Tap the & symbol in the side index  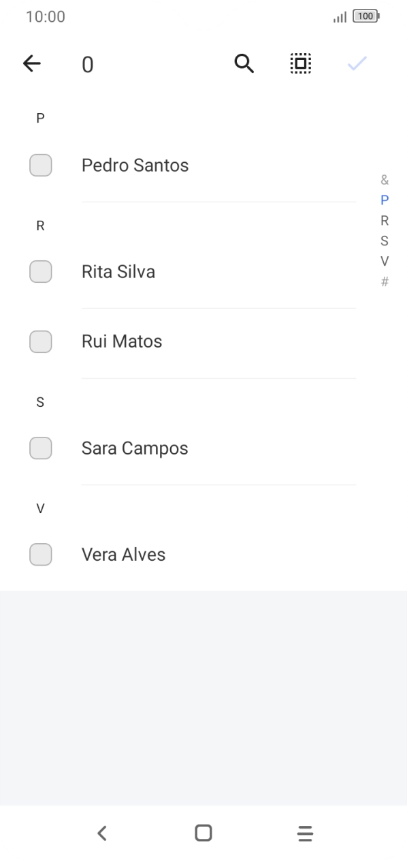coord(385,179)
